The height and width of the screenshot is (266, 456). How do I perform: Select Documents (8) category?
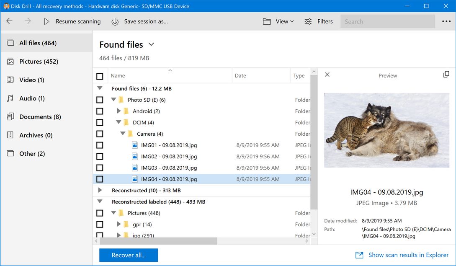point(46,117)
